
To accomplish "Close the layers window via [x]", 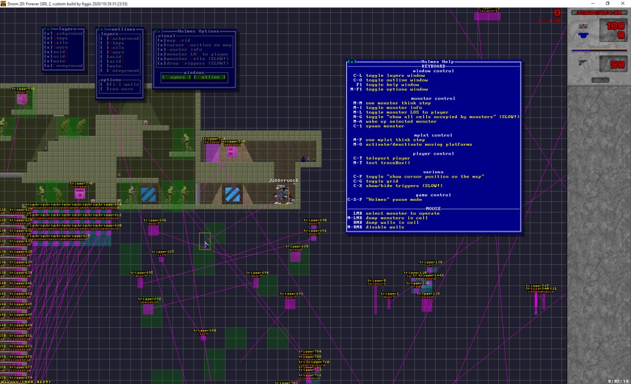I will [x=48, y=29].
